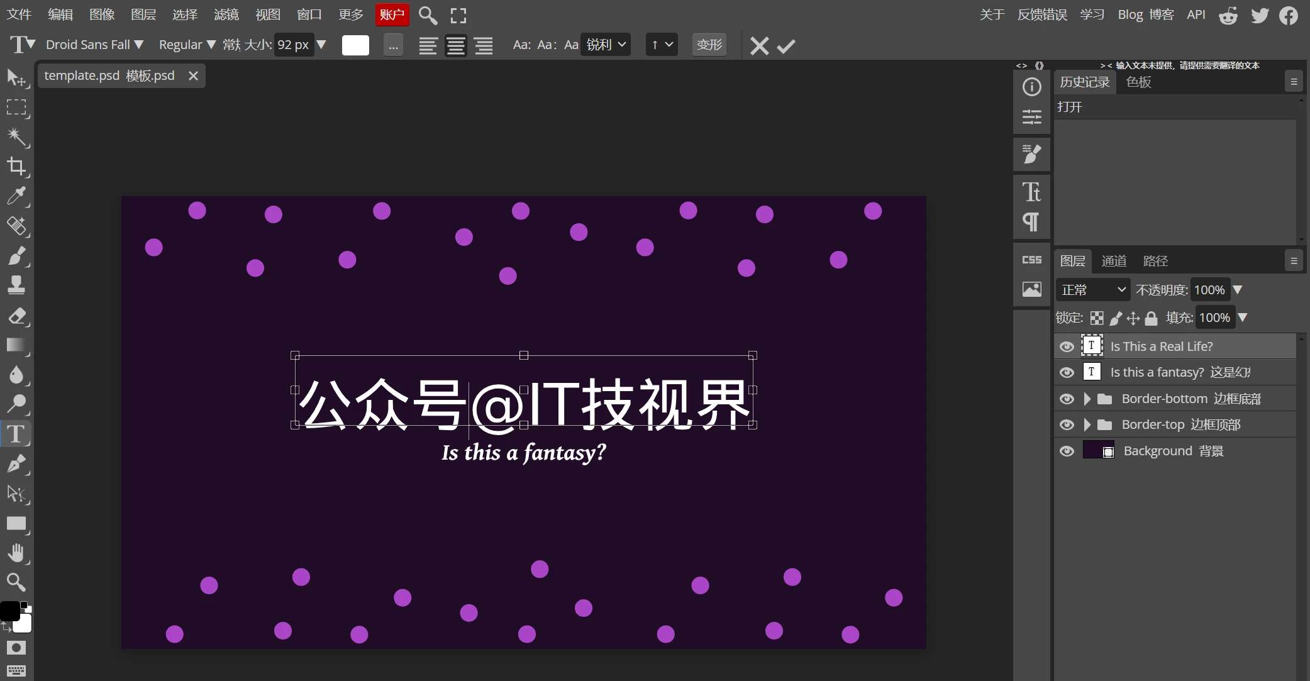This screenshot has height=681, width=1310.
Task: Open the Droid Sans Fallback font dropdown
Action: click(x=95, y=45)
